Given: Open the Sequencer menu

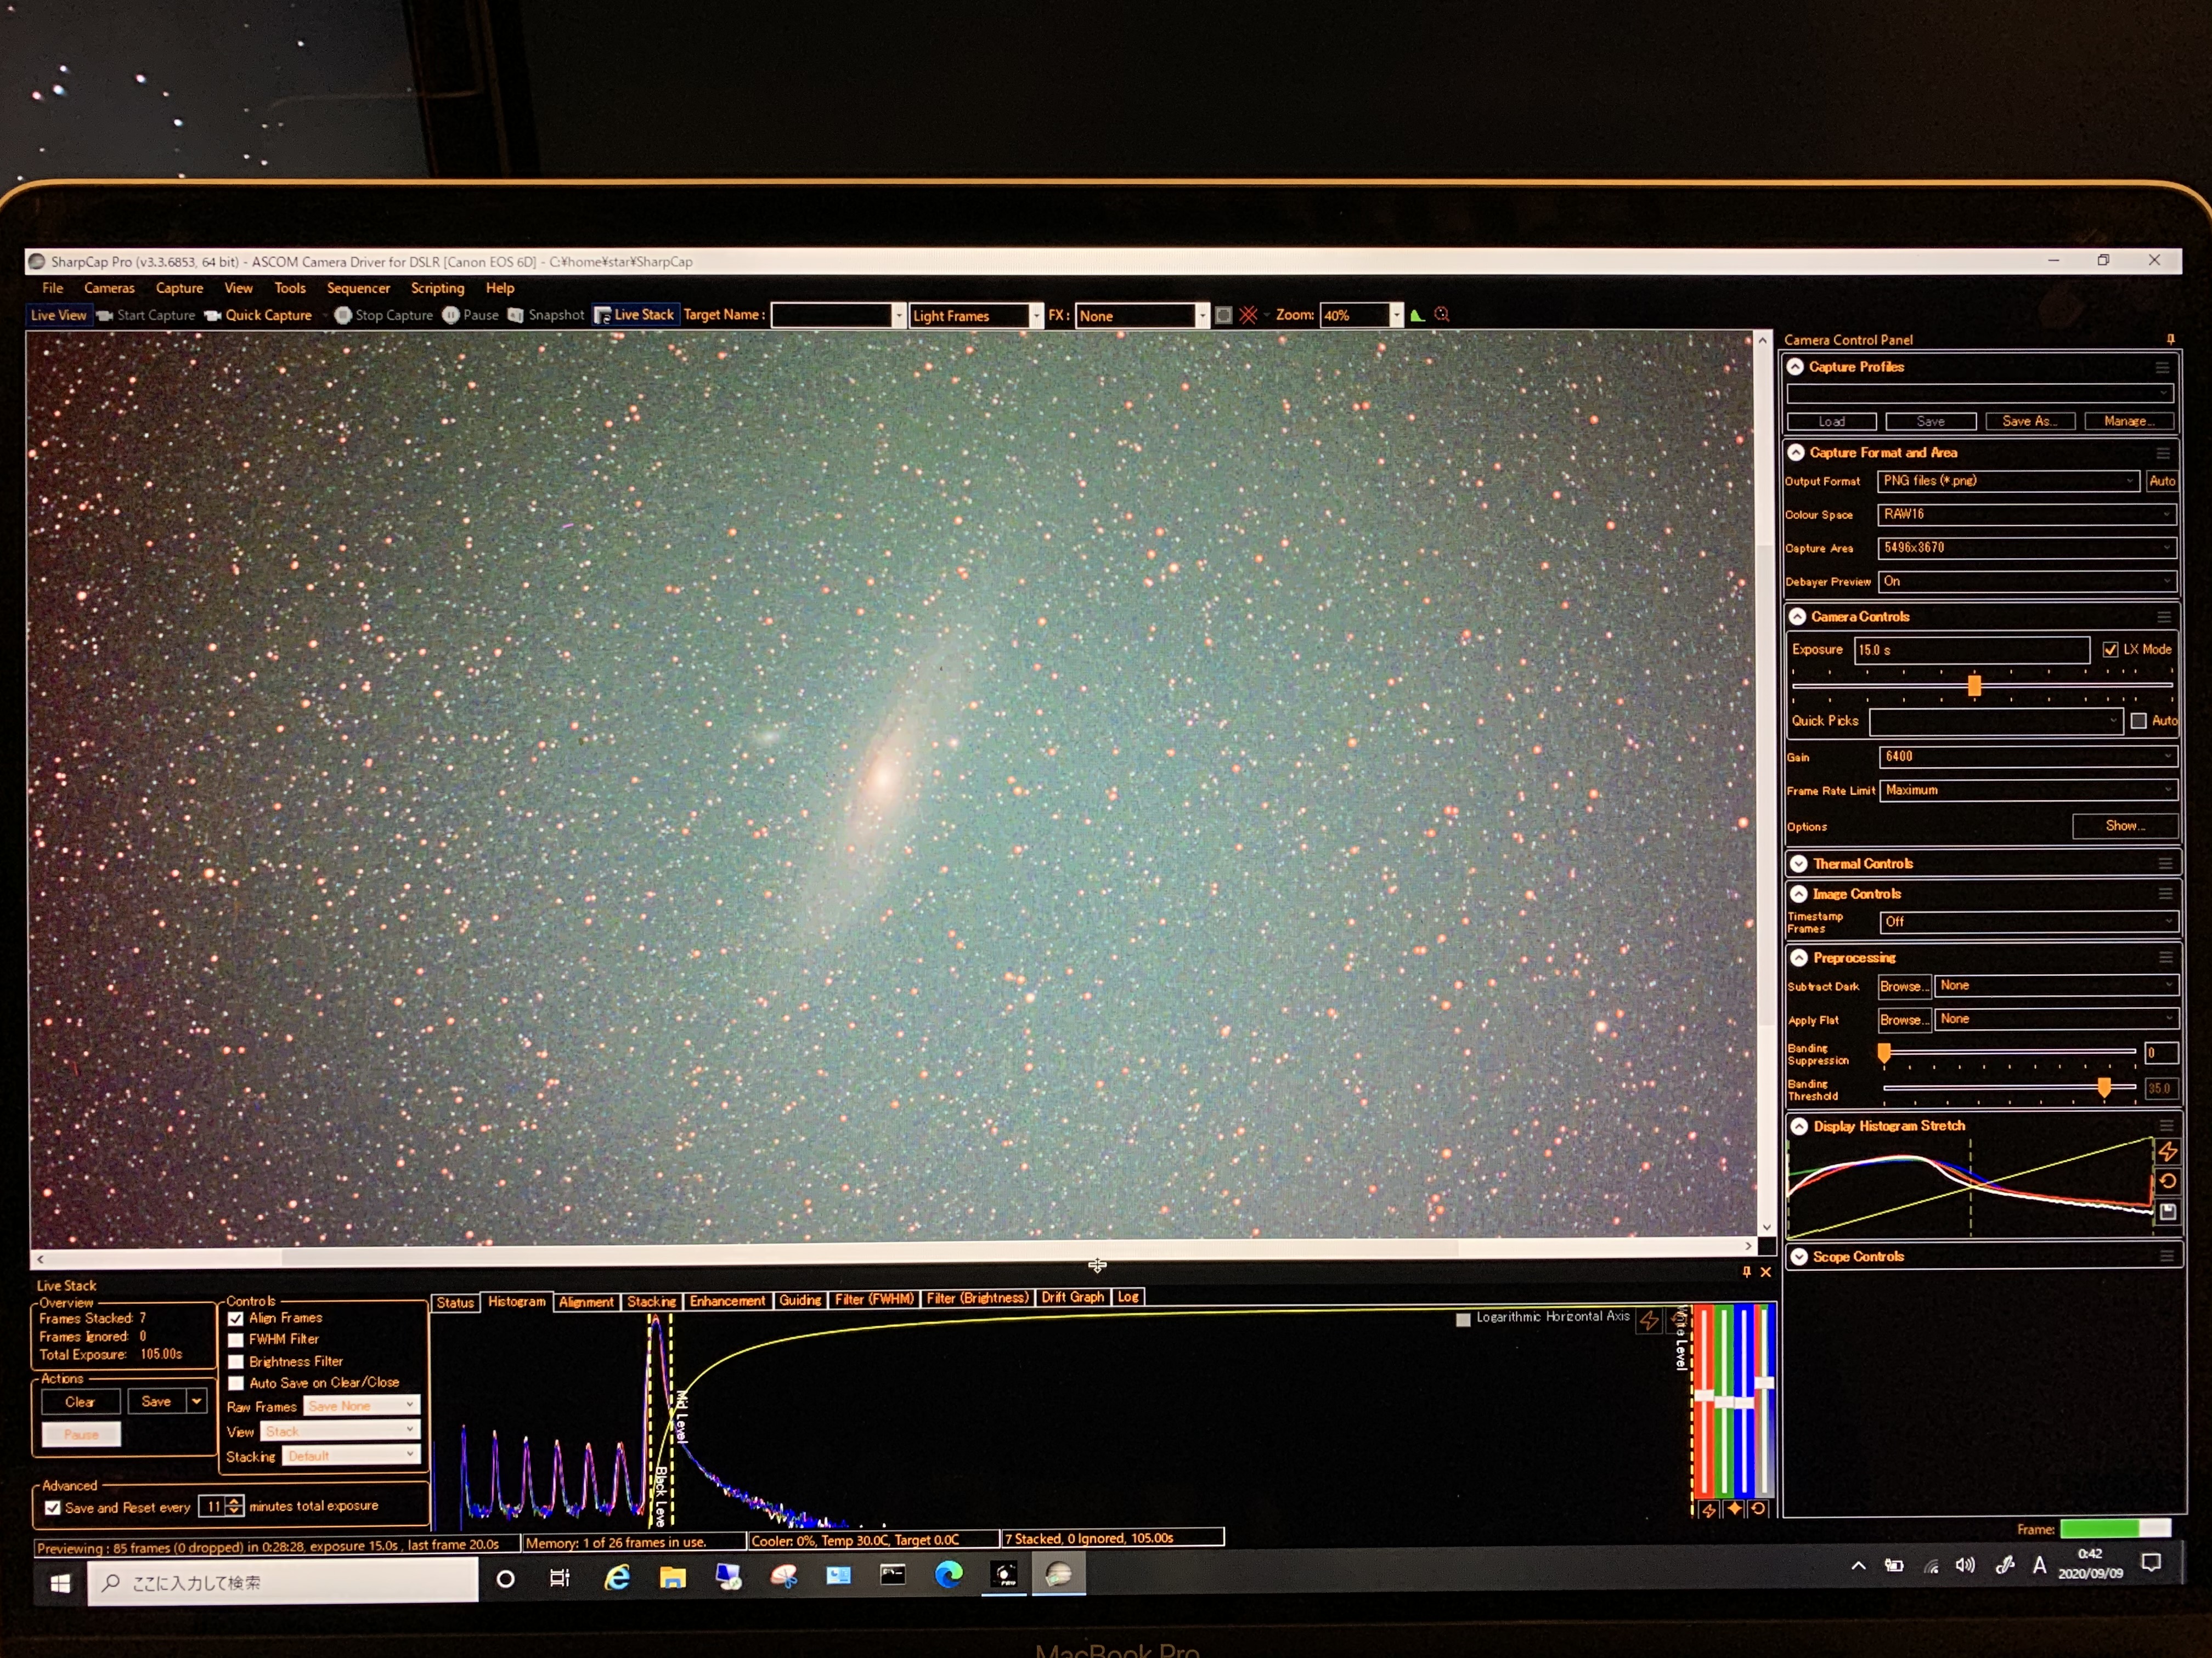Looking at the screenshot, I should (358, 288).
